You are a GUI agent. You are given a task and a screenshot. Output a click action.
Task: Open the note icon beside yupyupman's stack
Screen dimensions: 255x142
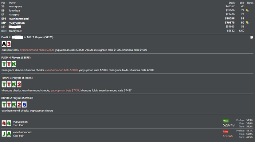[247, 23]
